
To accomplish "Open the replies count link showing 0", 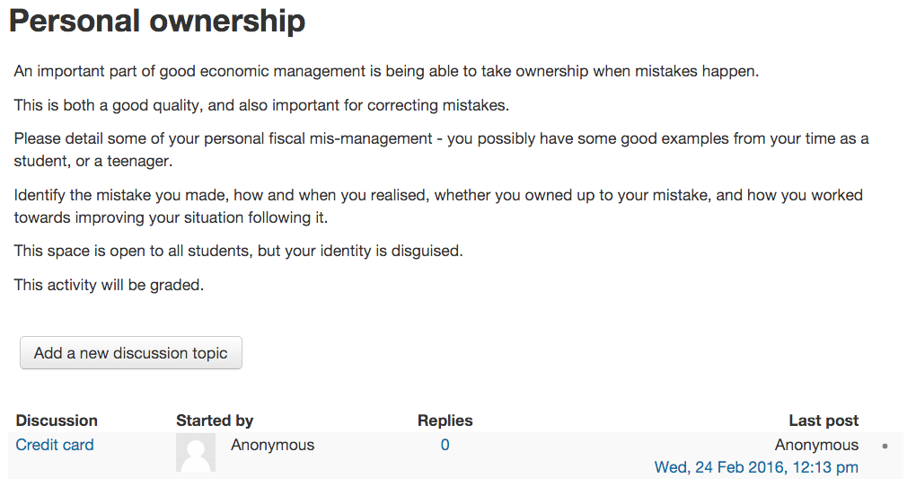I will point(445,445).
